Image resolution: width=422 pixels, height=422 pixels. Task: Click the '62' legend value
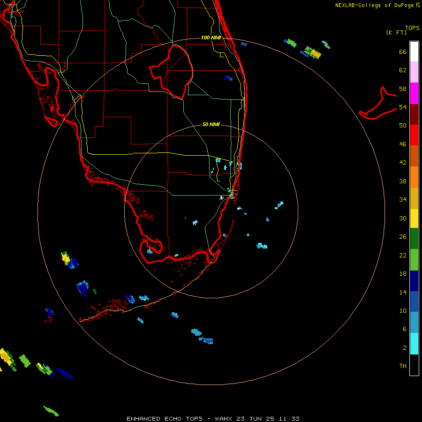[x=403, y=70]
